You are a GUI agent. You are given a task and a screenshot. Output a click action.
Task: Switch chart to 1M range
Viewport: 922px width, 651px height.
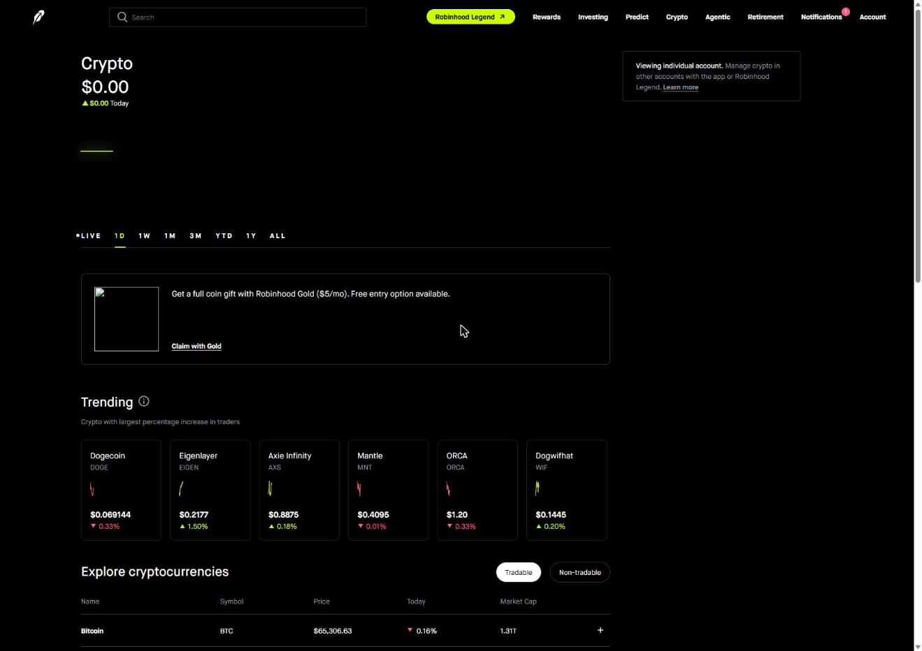(x=170, y=236)
